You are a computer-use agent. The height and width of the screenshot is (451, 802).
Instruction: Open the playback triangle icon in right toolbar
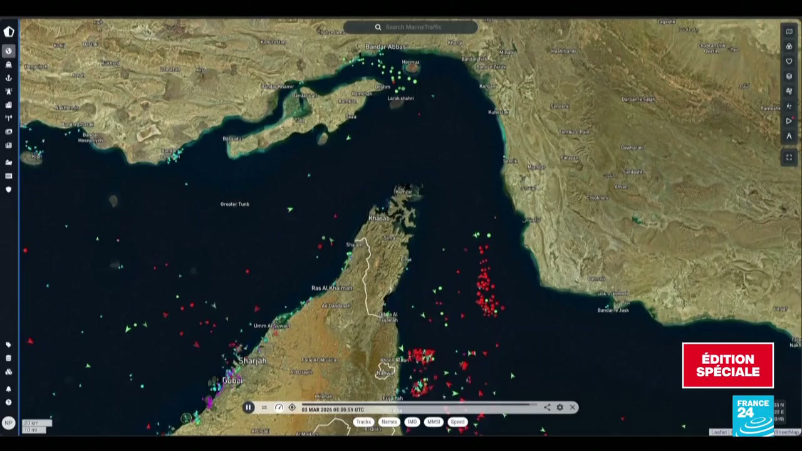point(789,121)
